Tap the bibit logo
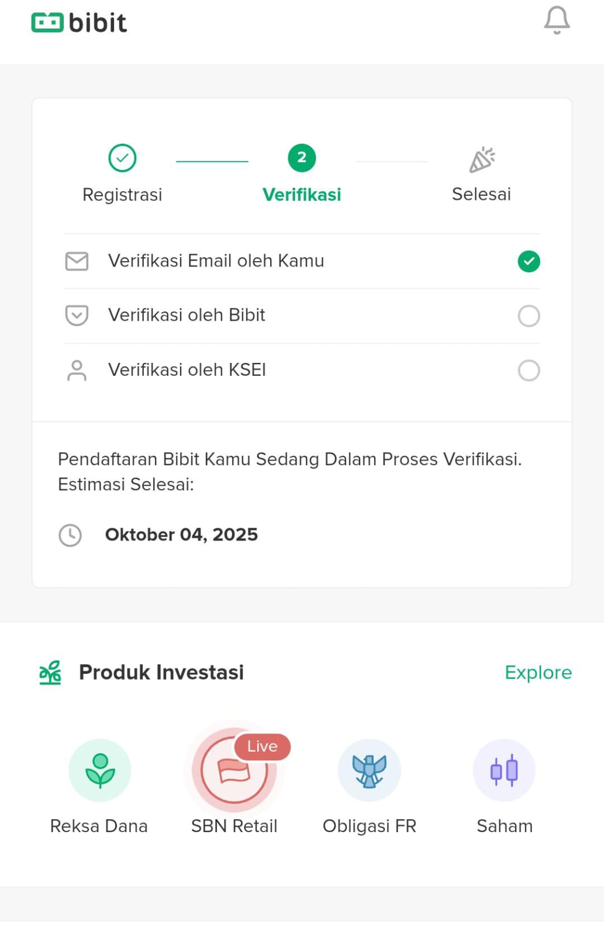The image size is (604, 935). click(x=79, y=23)
